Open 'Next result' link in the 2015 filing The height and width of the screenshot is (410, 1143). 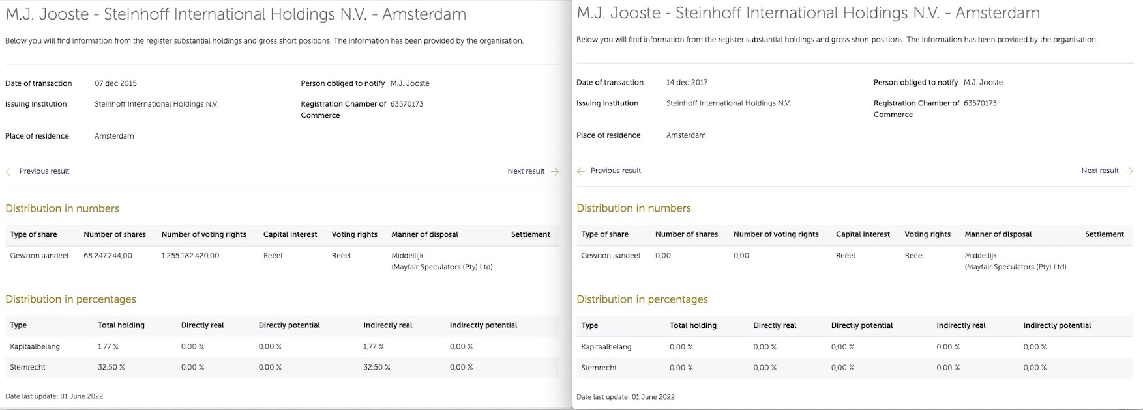pyautogui.click(x=526, y=171)
